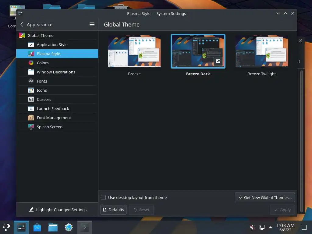Open Cursors settings
This screenshot has height=234, width=312.
click(57, 99)
